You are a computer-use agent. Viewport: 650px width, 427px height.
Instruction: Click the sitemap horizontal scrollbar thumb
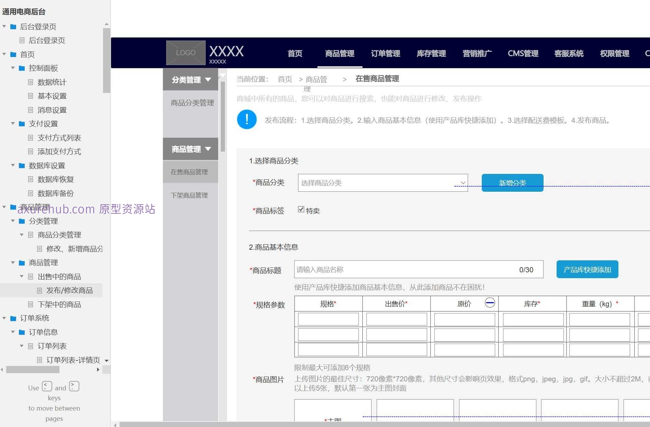click(33, 370)
